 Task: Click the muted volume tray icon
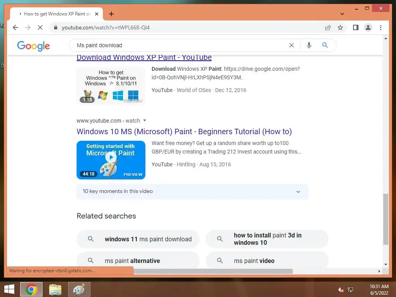(341, 290)
